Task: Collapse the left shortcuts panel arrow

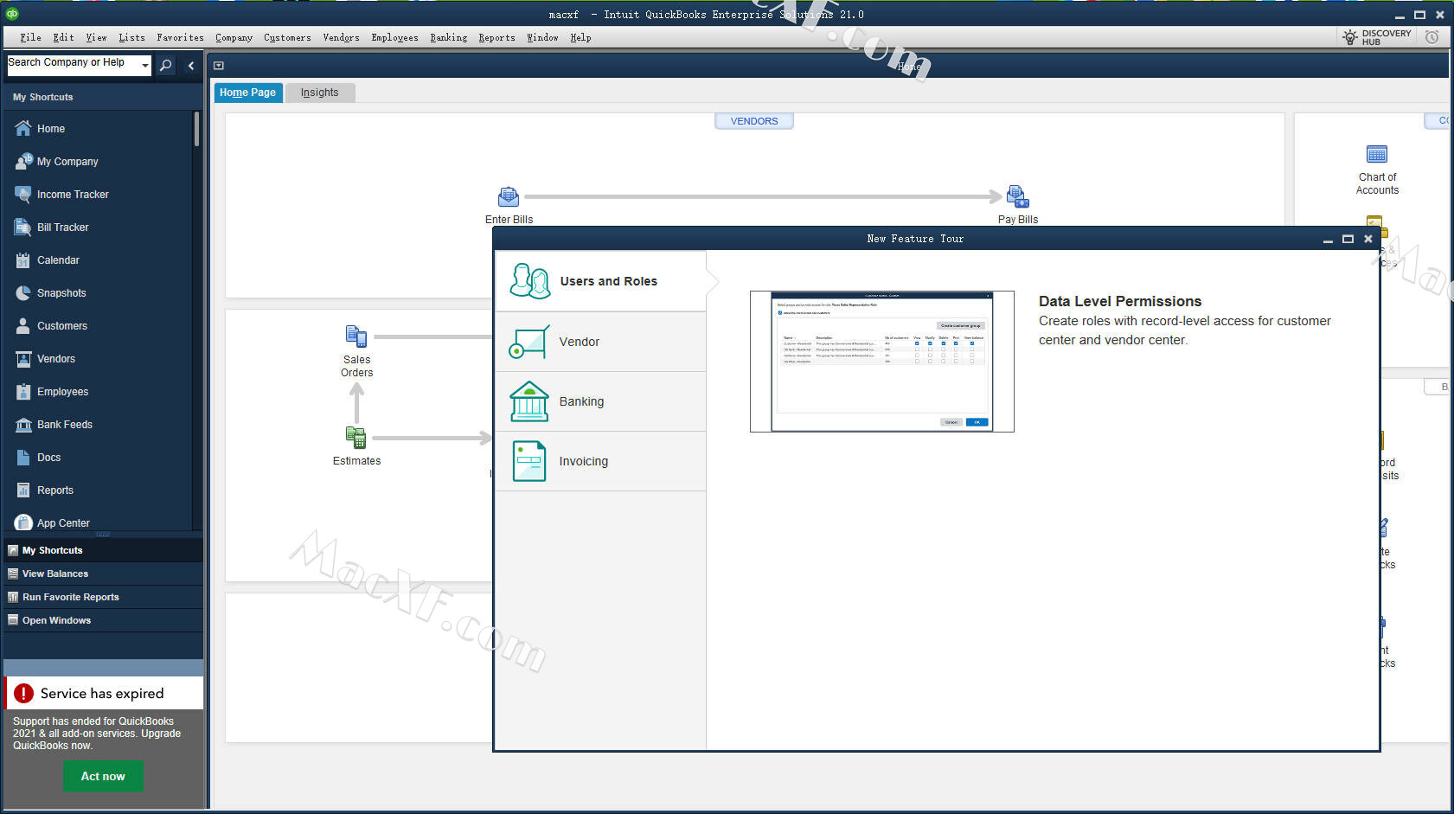Action: [x=191, y=66]
